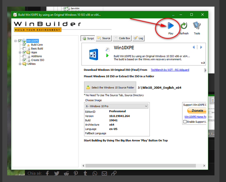Open the window options ellipsis in title bar

coord(173,15)
